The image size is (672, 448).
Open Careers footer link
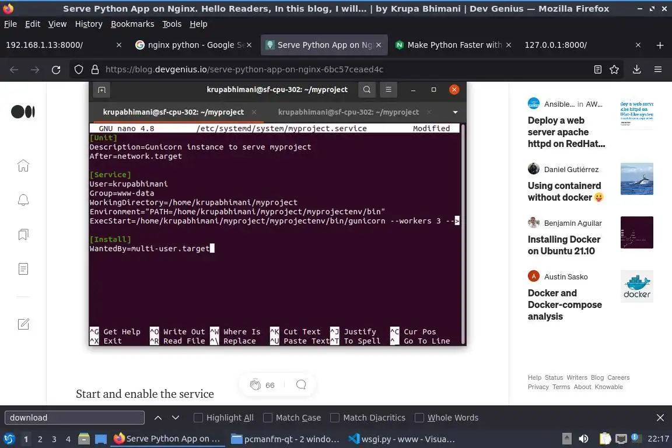click(x=618, y=377)
